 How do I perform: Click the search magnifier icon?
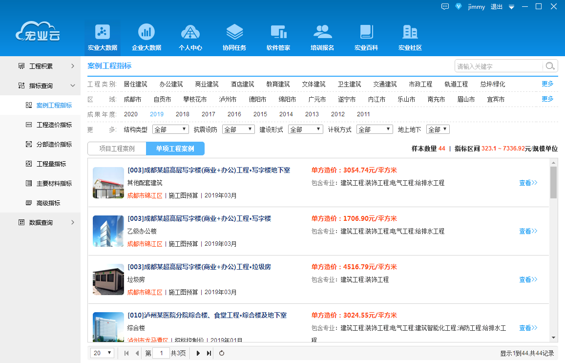coord(549,65)
